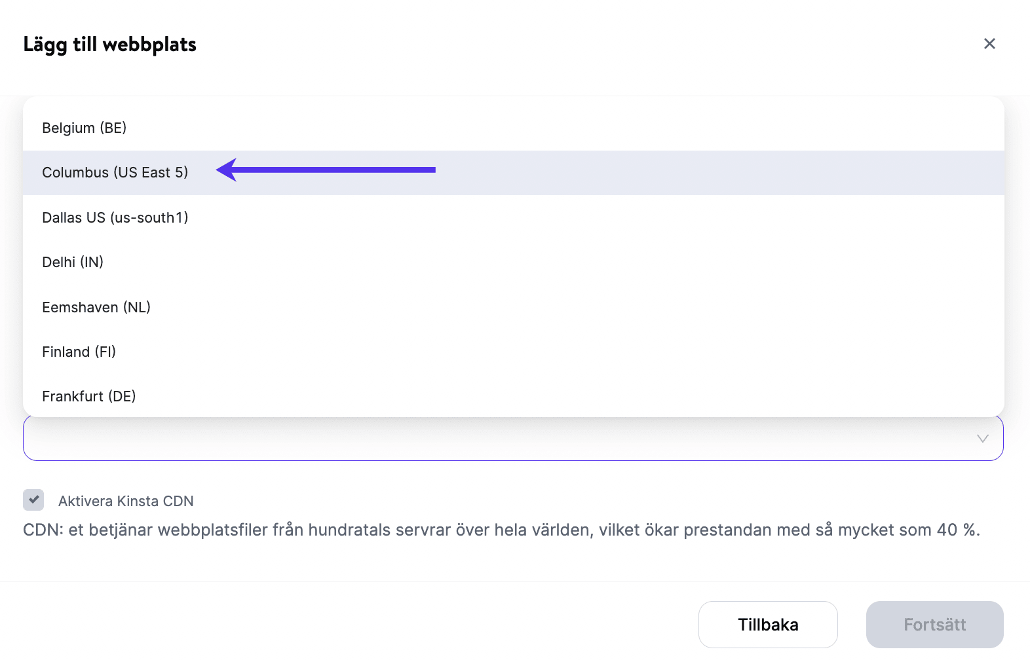Click inside the empty location select field

[498, 439]
